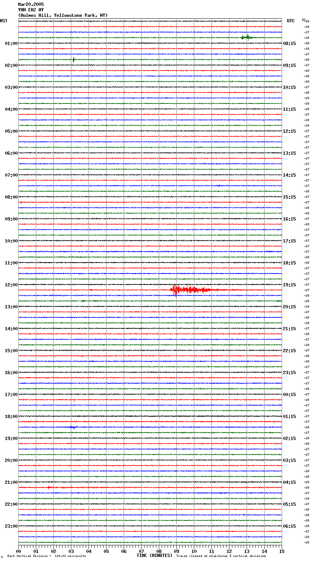Click the "07" minute axis tick label
Screen dimensions: 311x561
141,551
